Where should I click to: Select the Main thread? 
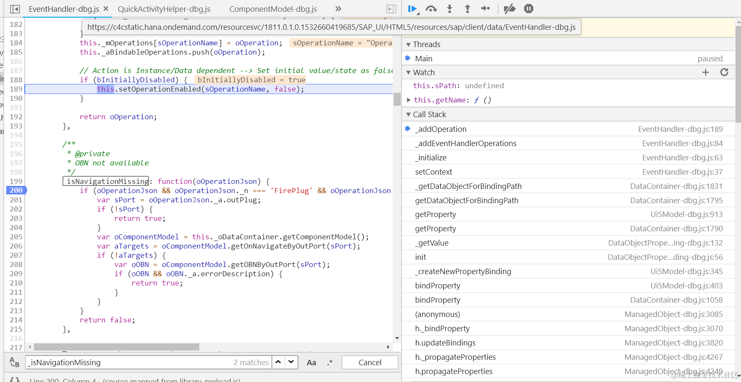(x=569, y=58)
